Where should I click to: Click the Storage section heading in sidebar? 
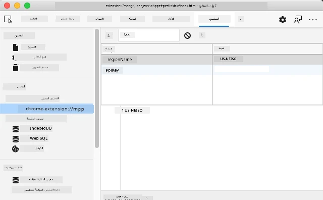click(x=15, y=86)
